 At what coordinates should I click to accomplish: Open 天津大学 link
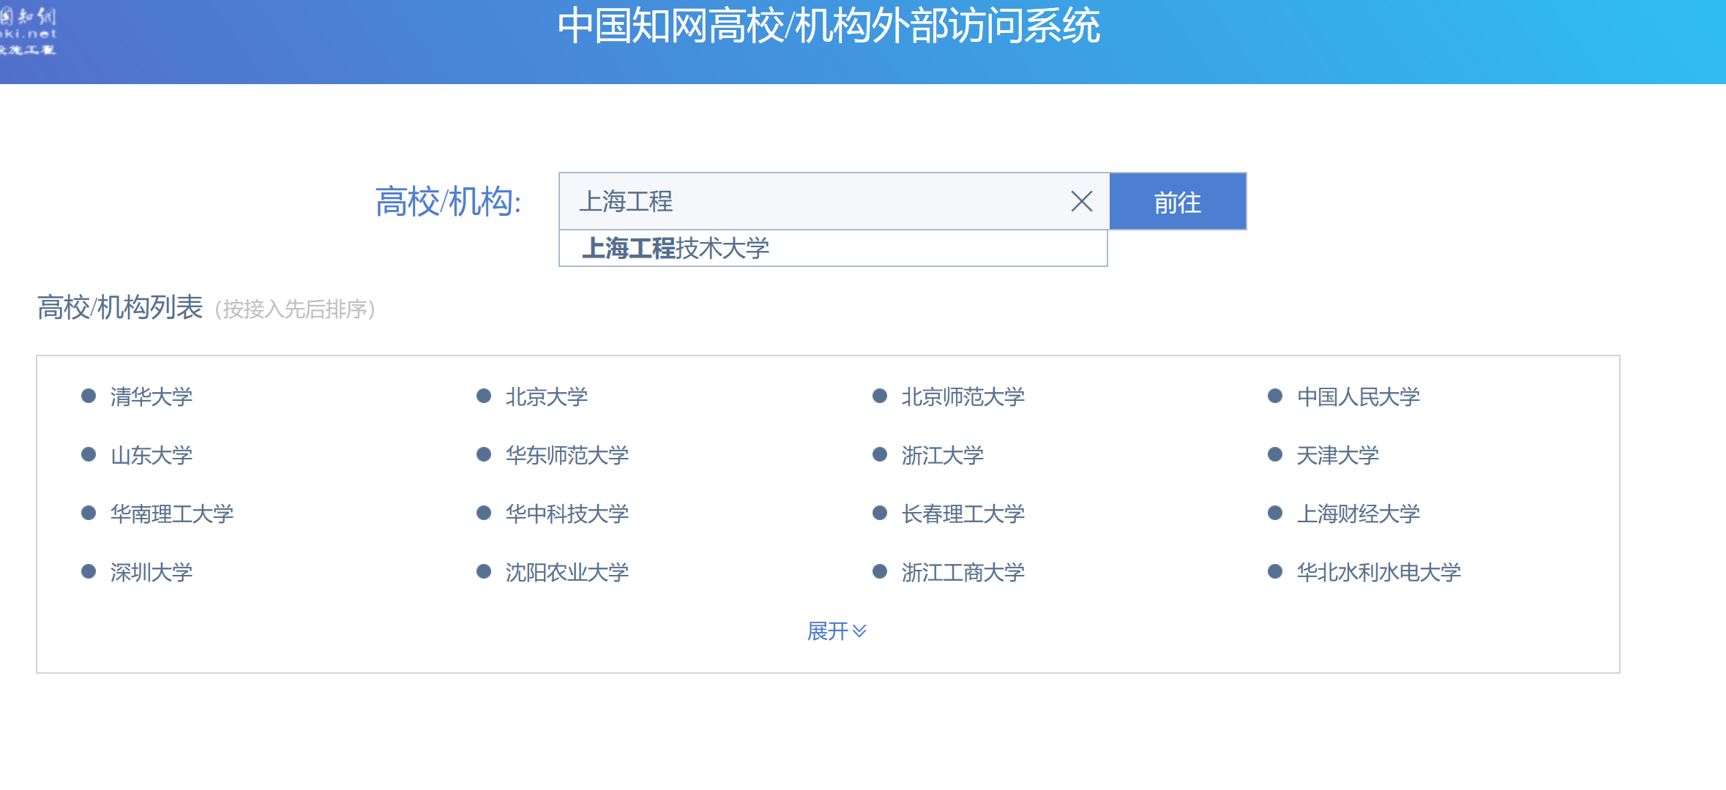[1337, 455]
